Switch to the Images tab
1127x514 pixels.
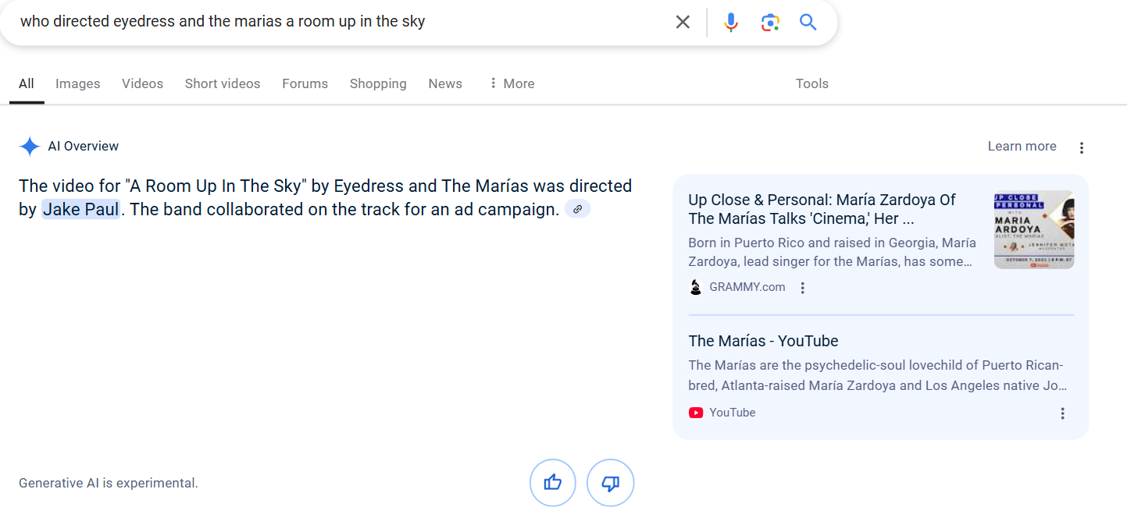tap(78, 83)
